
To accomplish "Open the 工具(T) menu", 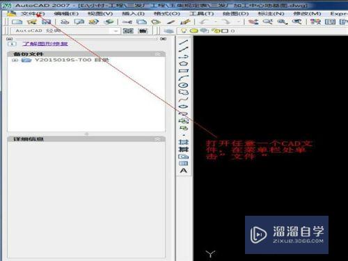I will [x=201, y=14].
